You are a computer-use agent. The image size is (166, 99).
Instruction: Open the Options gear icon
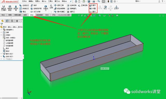(x=115, y=1)
